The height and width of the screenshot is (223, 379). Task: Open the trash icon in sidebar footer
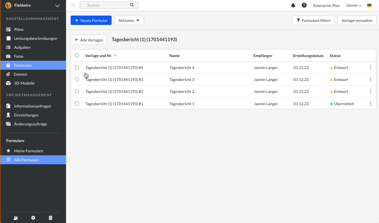click(50, 218)
